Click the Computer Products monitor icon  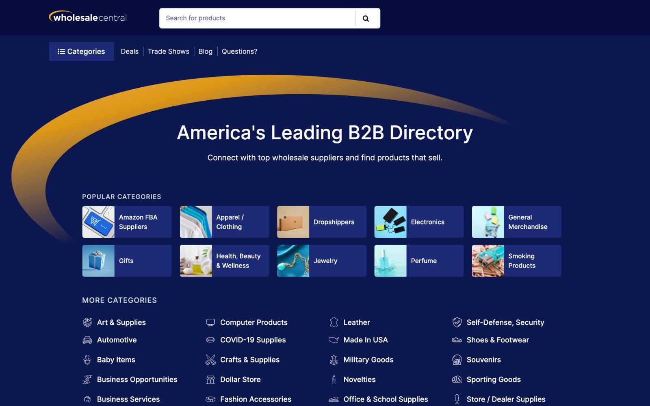click(210, 322)
